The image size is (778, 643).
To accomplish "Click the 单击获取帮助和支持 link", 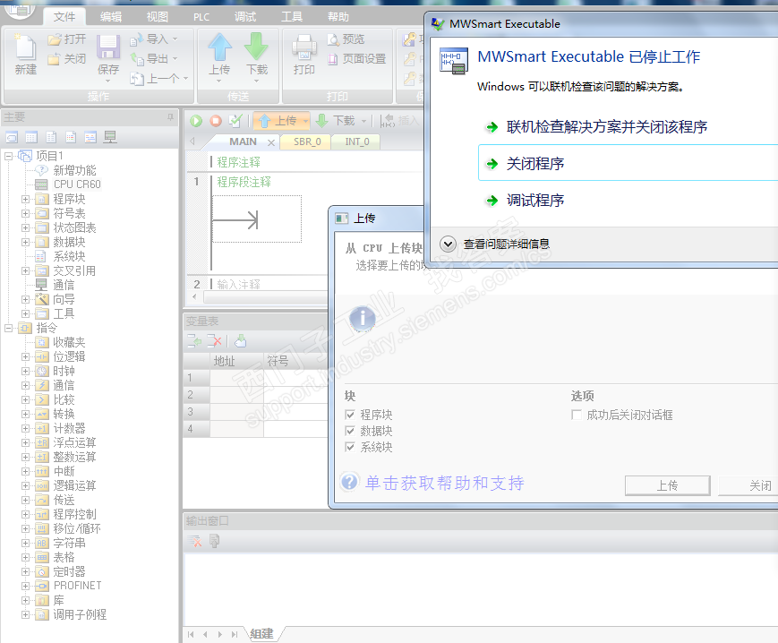I will [x=445, y=483].
